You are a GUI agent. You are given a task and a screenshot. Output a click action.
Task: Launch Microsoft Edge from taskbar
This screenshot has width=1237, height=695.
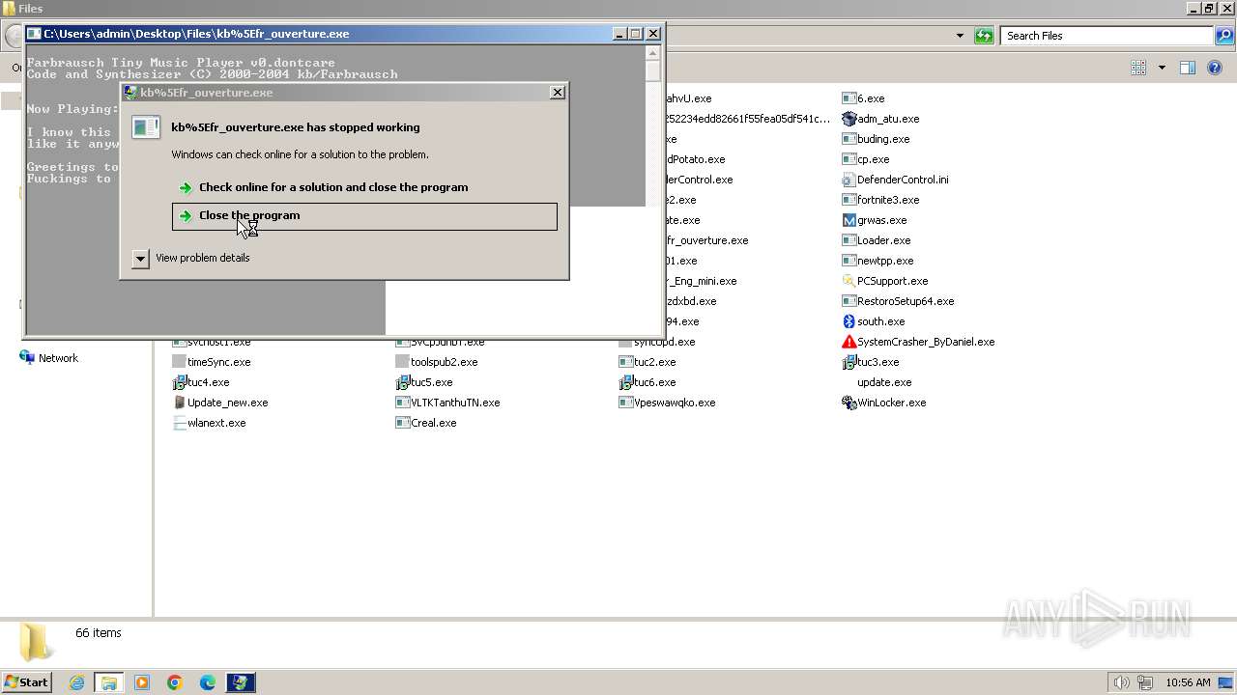[x=208, y=682]
